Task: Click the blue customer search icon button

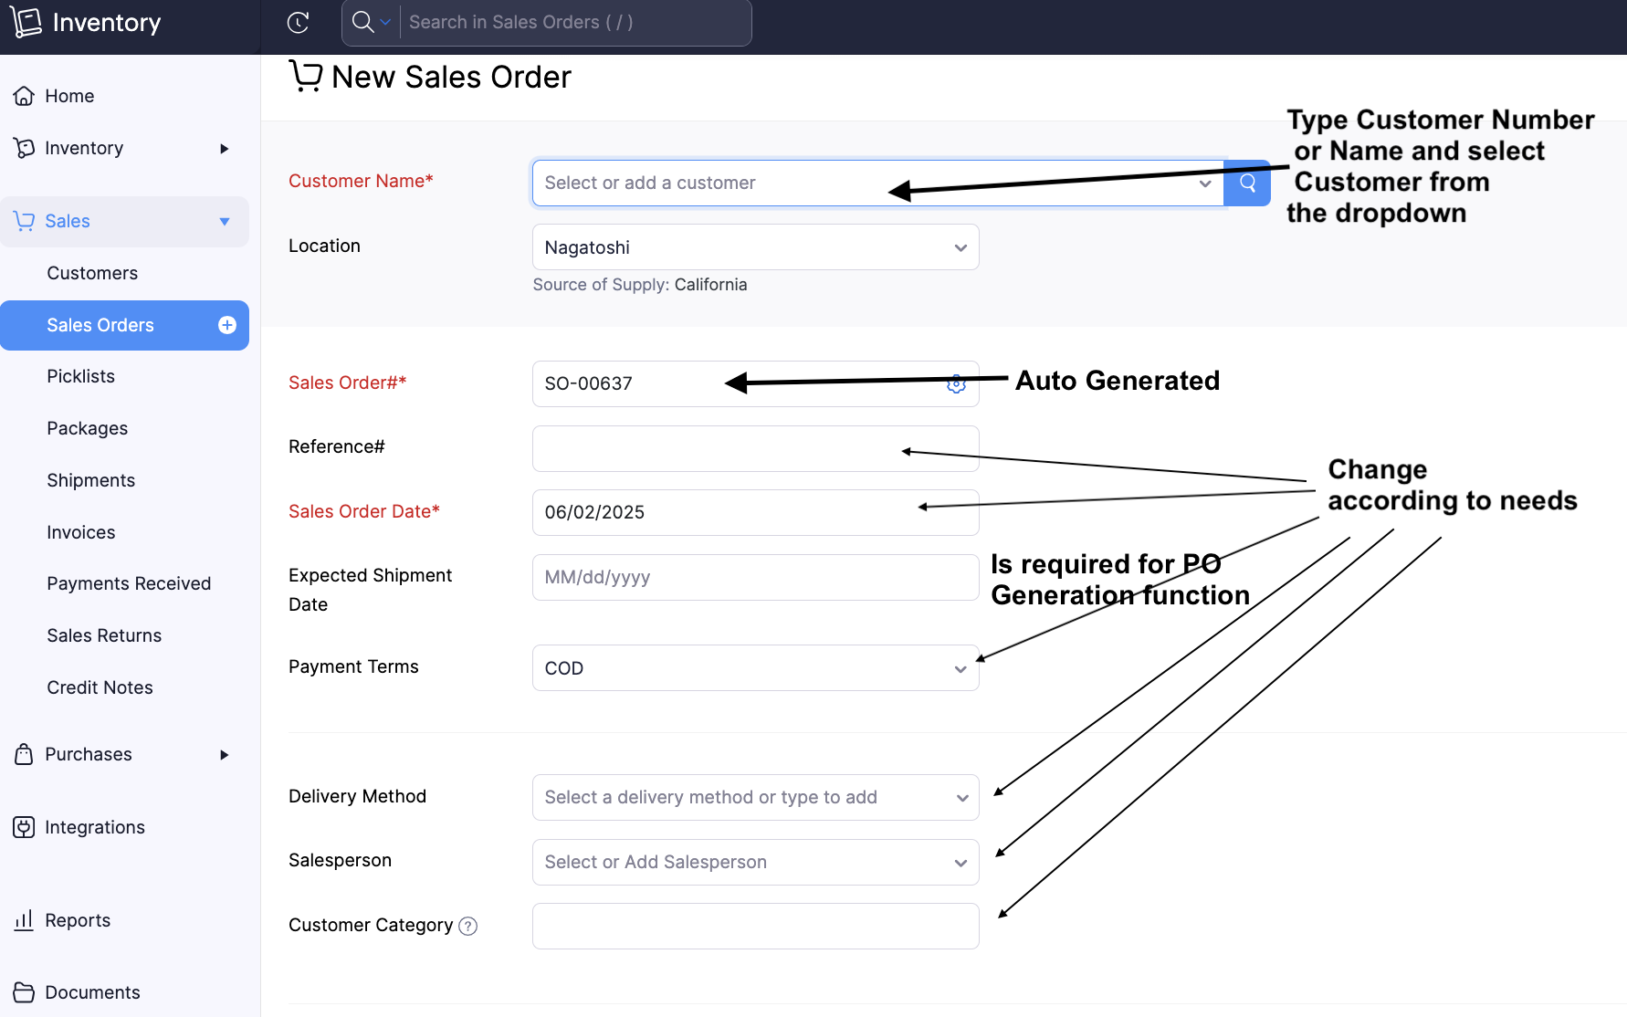Action: tap(1247, 183)
